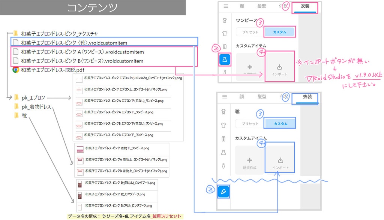Select dress icon in lower 靴 panel

[223, 153]
